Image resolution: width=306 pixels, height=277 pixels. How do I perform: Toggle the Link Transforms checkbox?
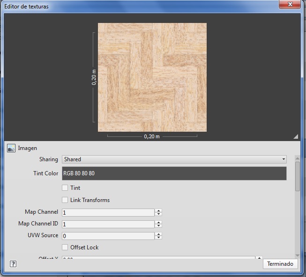pos(65,200)
